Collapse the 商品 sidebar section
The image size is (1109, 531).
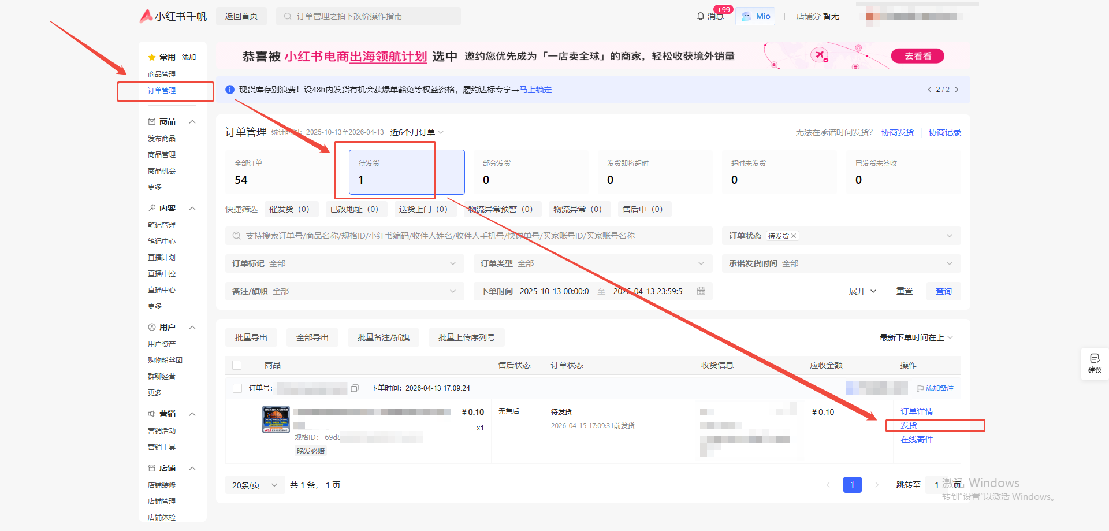[192, 122]
